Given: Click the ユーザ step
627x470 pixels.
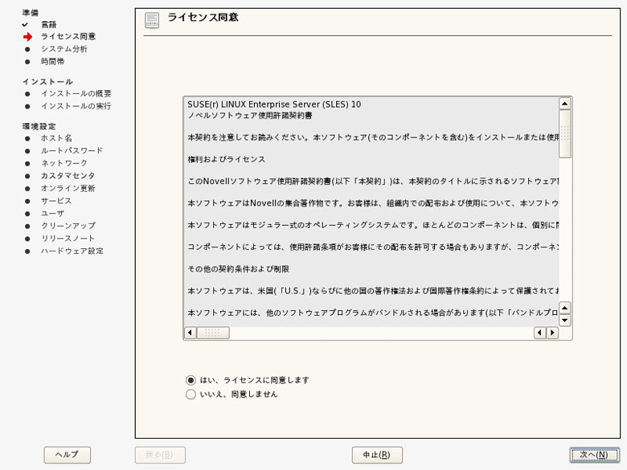Looking at the screenshot, I should point(52,214).
